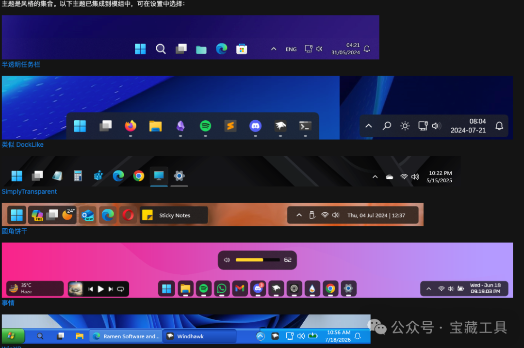Click the 24° weather widget icon
The image size is (524, 348).
(68, 215)
